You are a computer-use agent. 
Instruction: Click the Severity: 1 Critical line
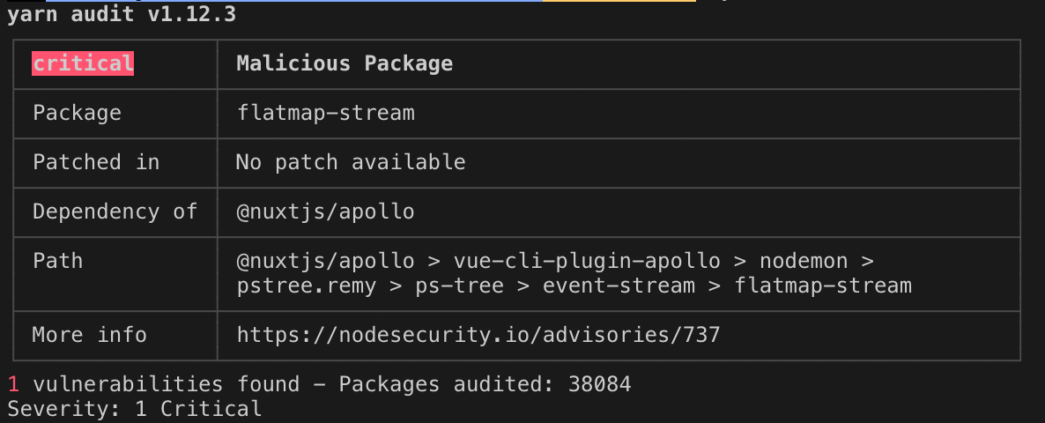(134, 408)
